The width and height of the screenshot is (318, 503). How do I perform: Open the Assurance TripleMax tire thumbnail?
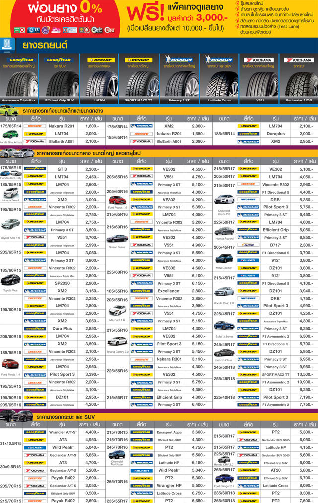19,77
